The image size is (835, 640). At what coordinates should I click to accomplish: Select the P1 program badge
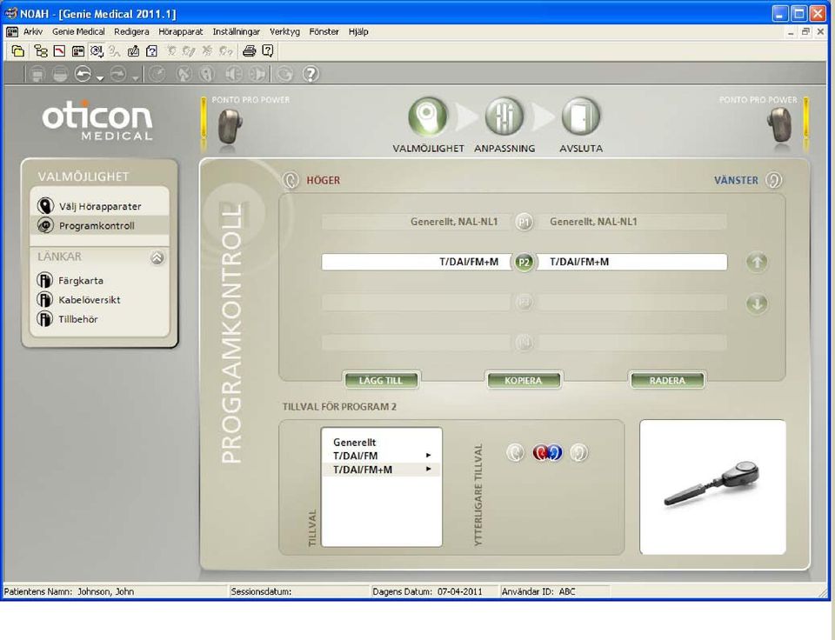tap(524, 222)
